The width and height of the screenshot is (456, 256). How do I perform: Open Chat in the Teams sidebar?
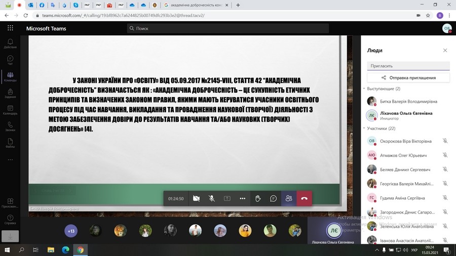(x=10, y=60)
